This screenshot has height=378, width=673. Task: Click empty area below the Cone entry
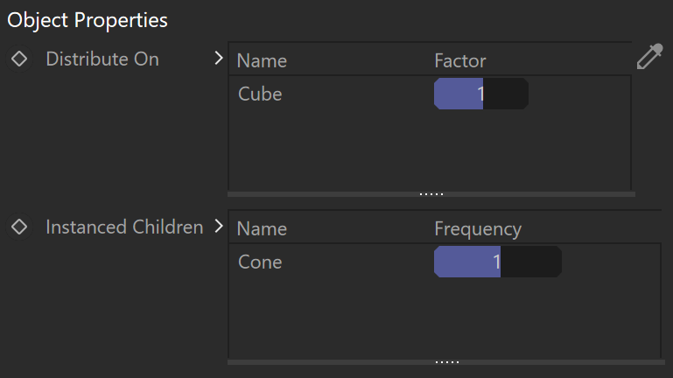pyautogui.click(x=445, y=318)
